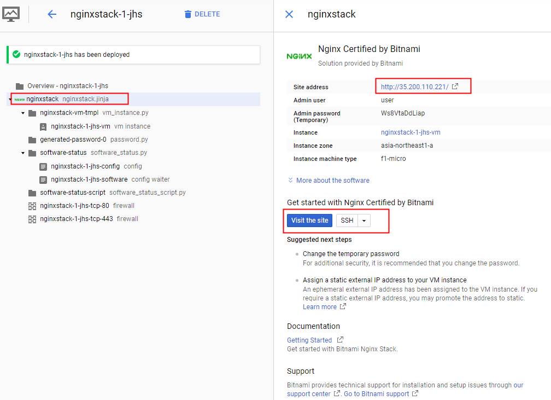This screenshot has height=400, width=551.
Task: Close the nginxstack details panel
Action: pyautogui.click(x=289, y=14)
